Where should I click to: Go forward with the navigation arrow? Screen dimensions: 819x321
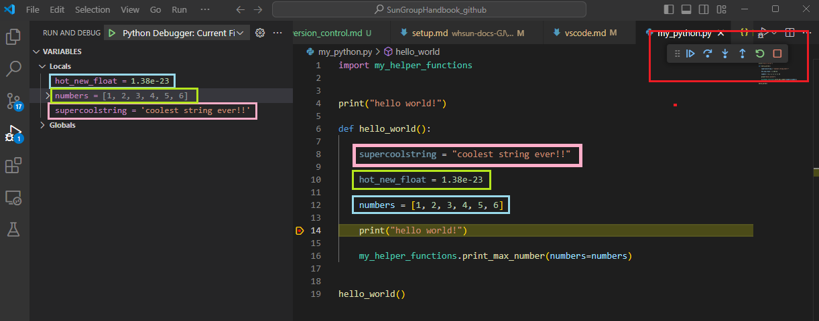tap(259, 10)
